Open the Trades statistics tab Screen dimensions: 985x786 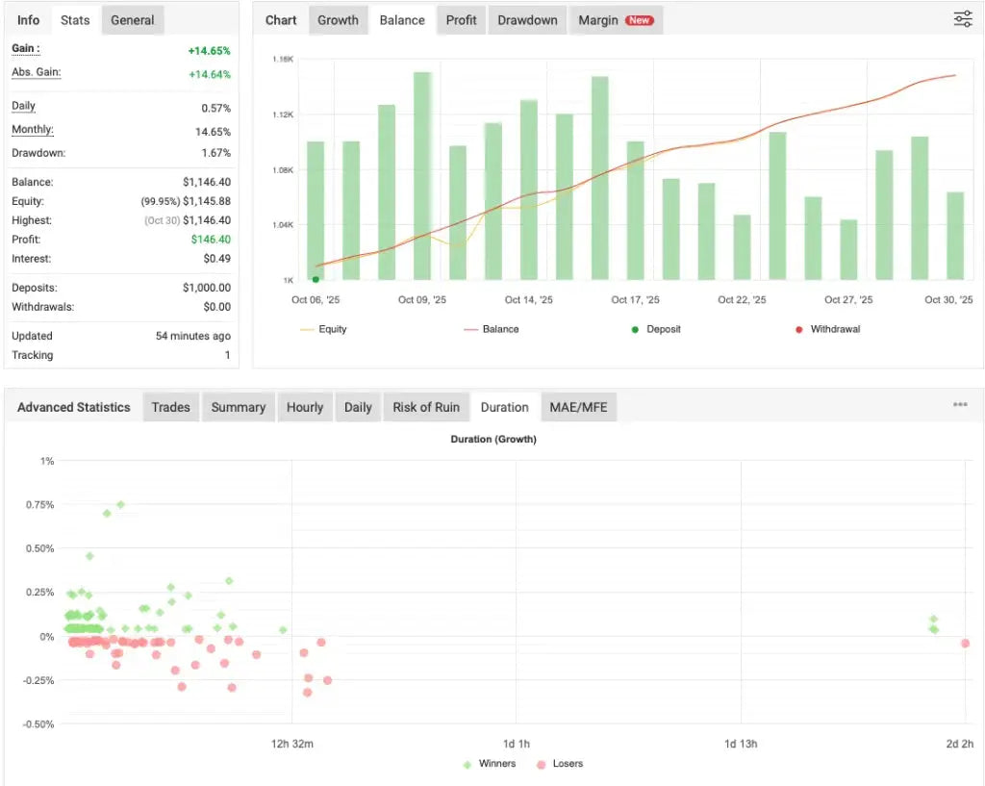point(170,406)
